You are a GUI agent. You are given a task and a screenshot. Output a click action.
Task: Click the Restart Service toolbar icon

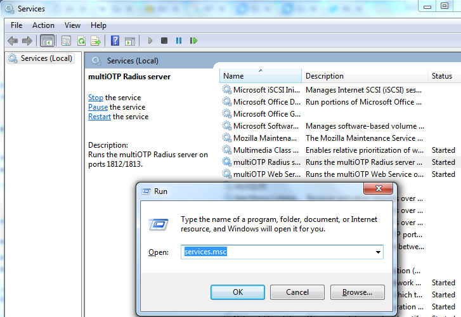(x=193, y=41)
